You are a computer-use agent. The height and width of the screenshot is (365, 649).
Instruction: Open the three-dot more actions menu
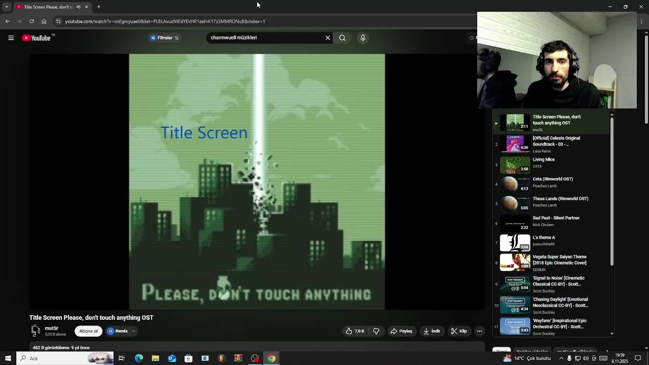click(479, 331)
